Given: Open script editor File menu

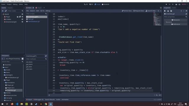Looking at the screenshot, I should (x=27, y=11).
